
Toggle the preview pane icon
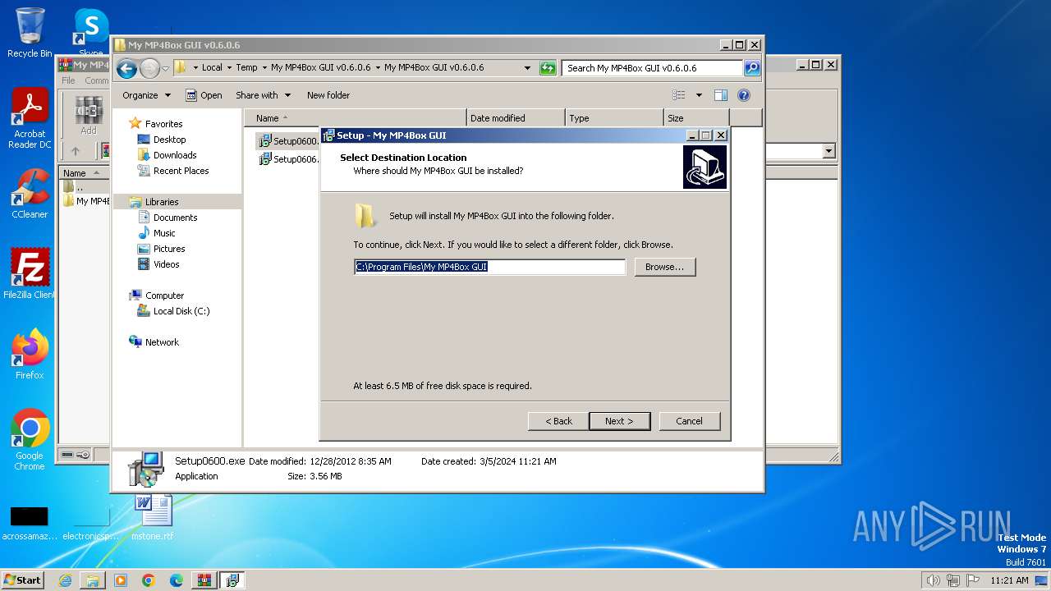pos(721,95)
